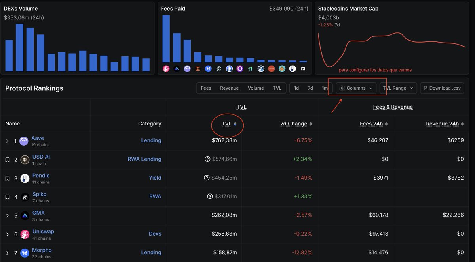Open the TVL Range dropdown
The width and height of the screenshot is (475, 262).
pyautogui.click(x=398, y=88)
